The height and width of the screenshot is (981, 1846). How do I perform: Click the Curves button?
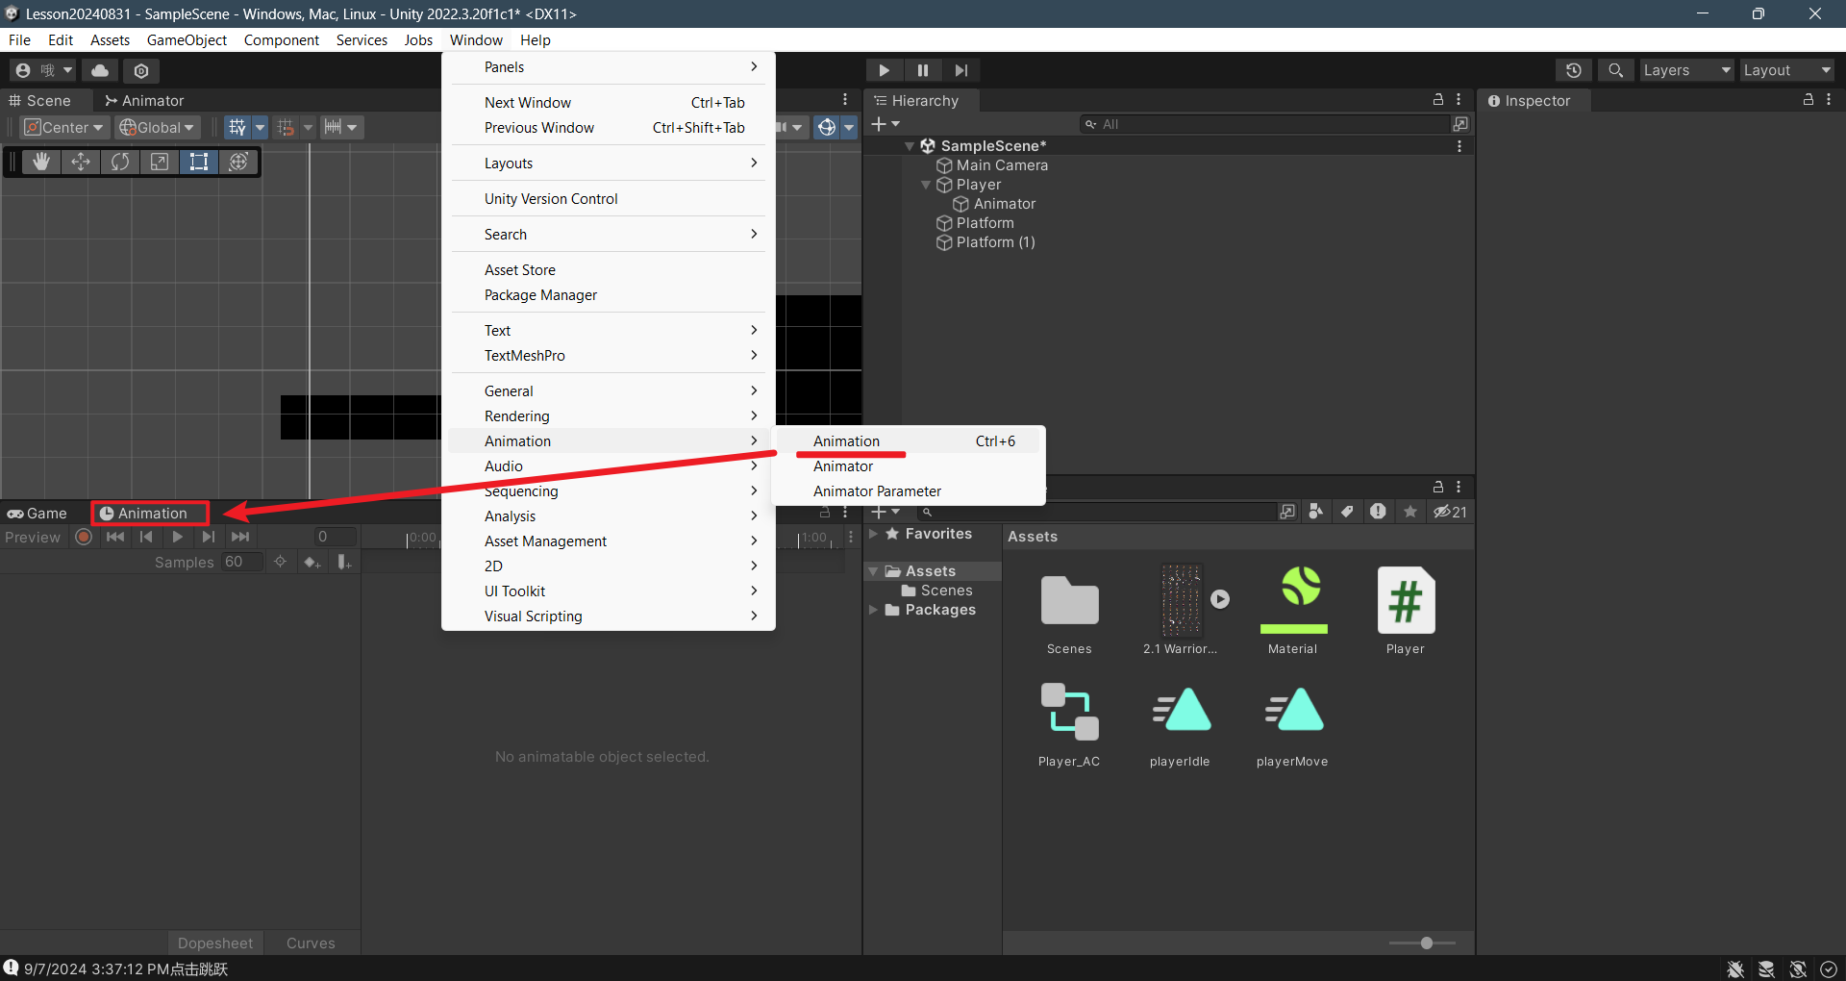311,943
